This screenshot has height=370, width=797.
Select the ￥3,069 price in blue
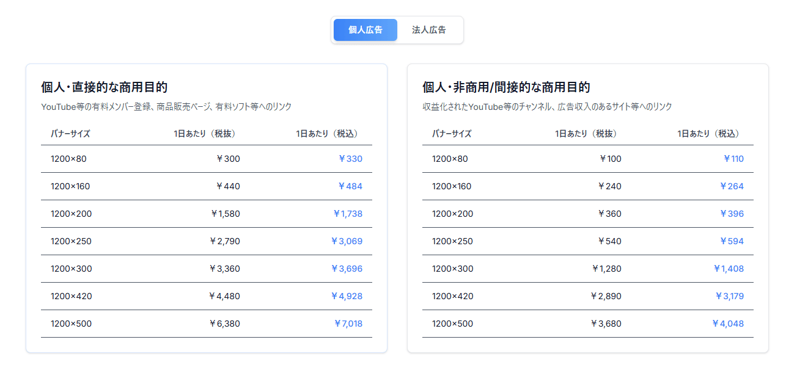pos(347,241)
